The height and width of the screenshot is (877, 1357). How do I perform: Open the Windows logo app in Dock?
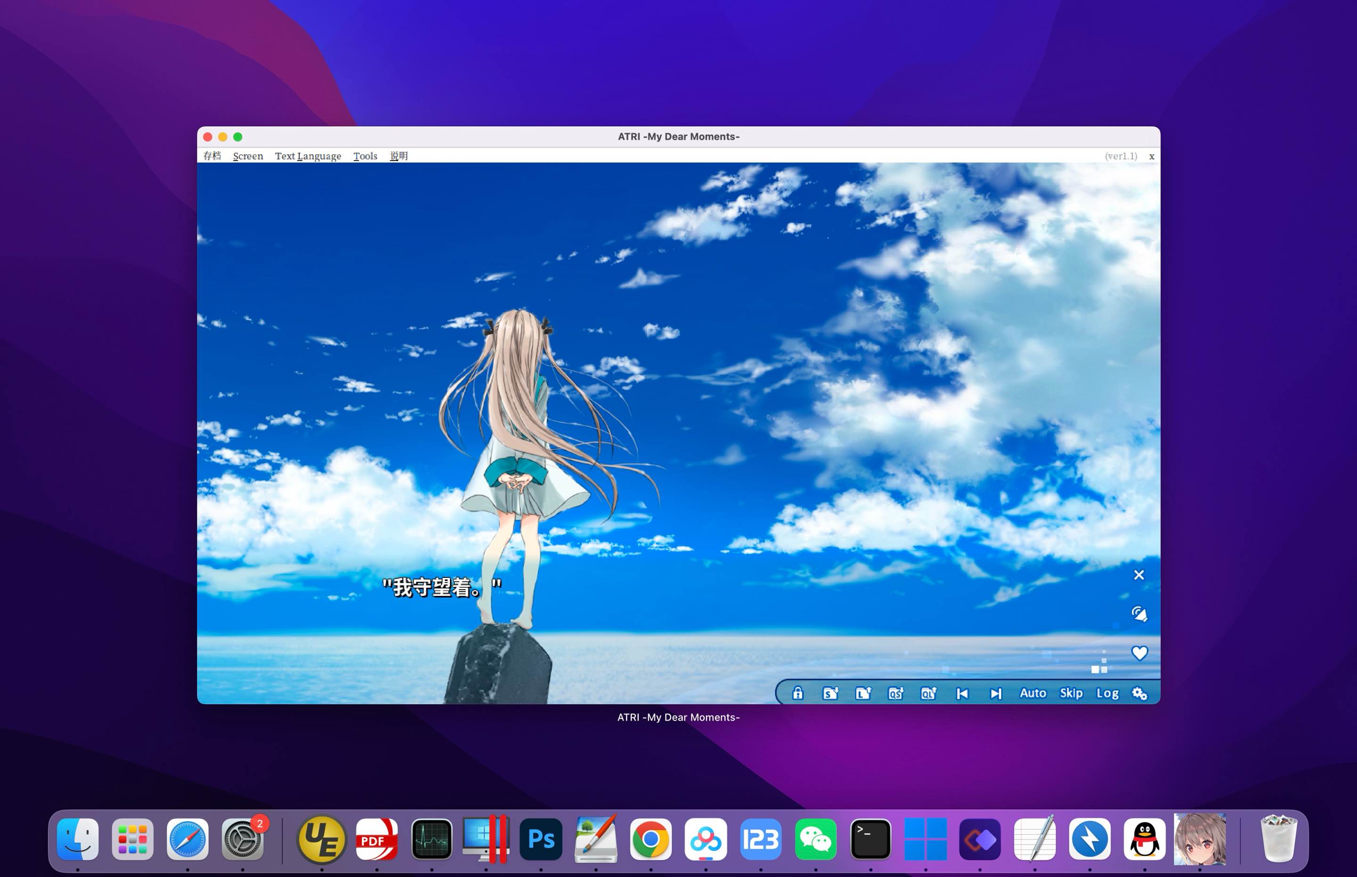point(925,839)
